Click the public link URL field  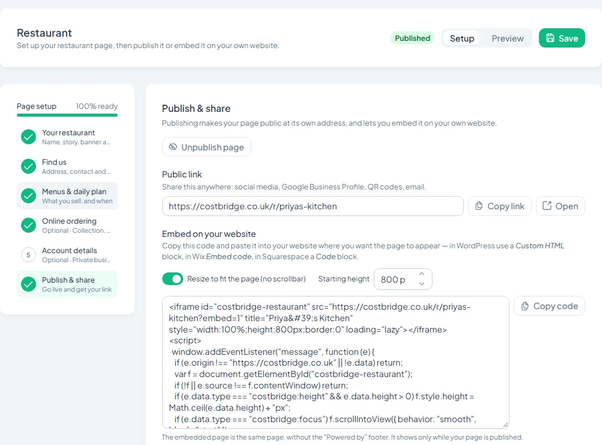click(313, 206)
